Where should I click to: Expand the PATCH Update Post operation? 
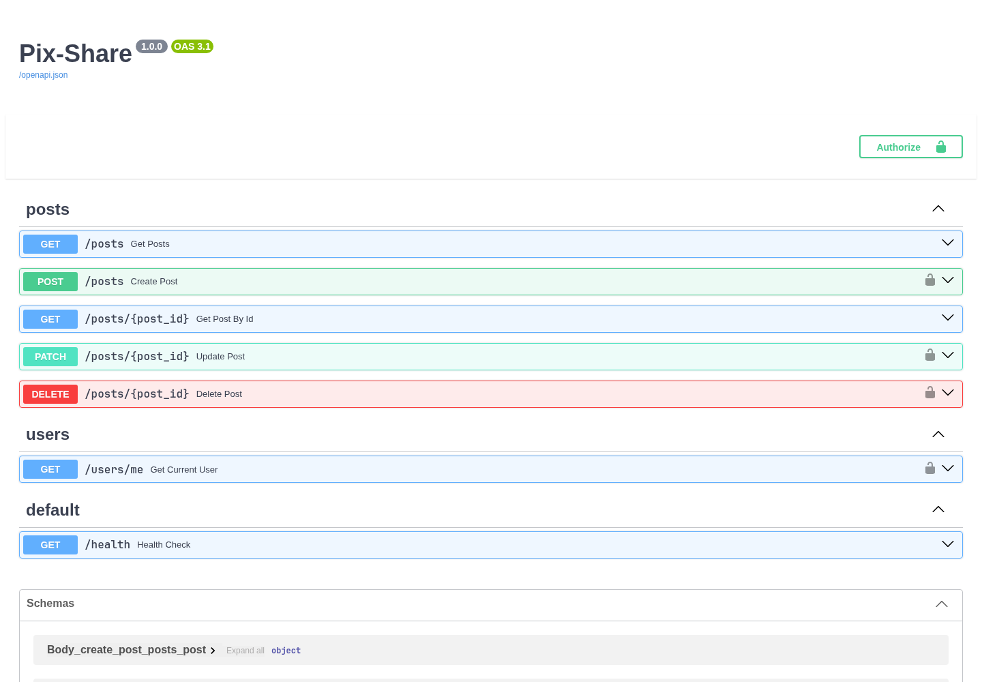coord(948,355)
